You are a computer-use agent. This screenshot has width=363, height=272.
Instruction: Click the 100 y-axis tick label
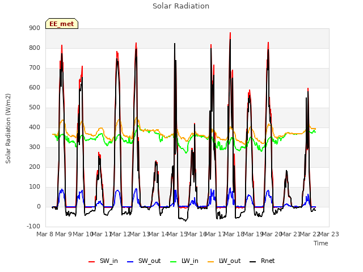[x=35, y=186]
